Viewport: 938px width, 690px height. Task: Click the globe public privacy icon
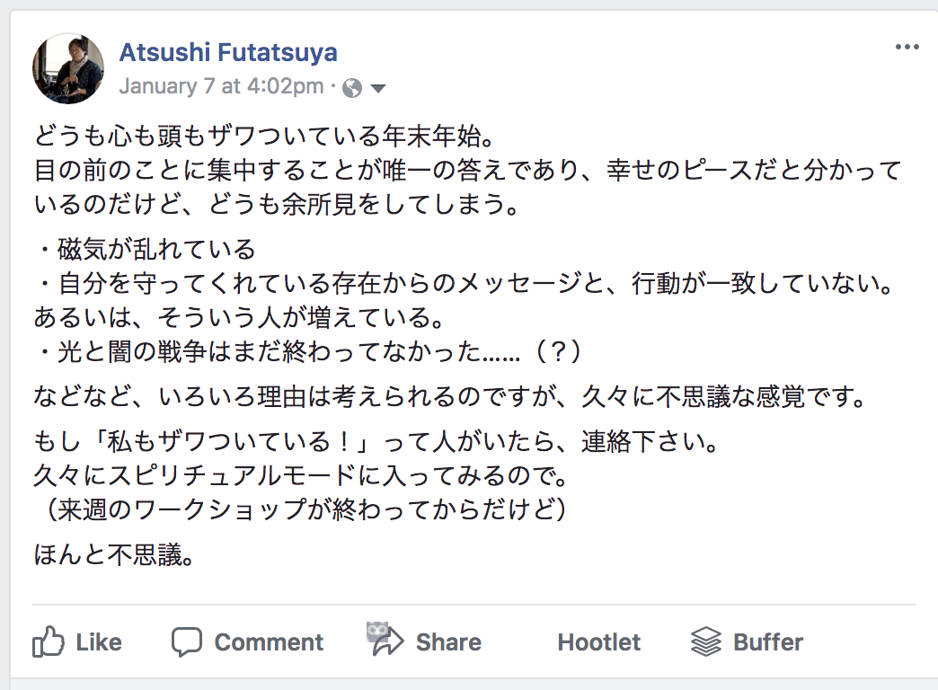point(353,87)
